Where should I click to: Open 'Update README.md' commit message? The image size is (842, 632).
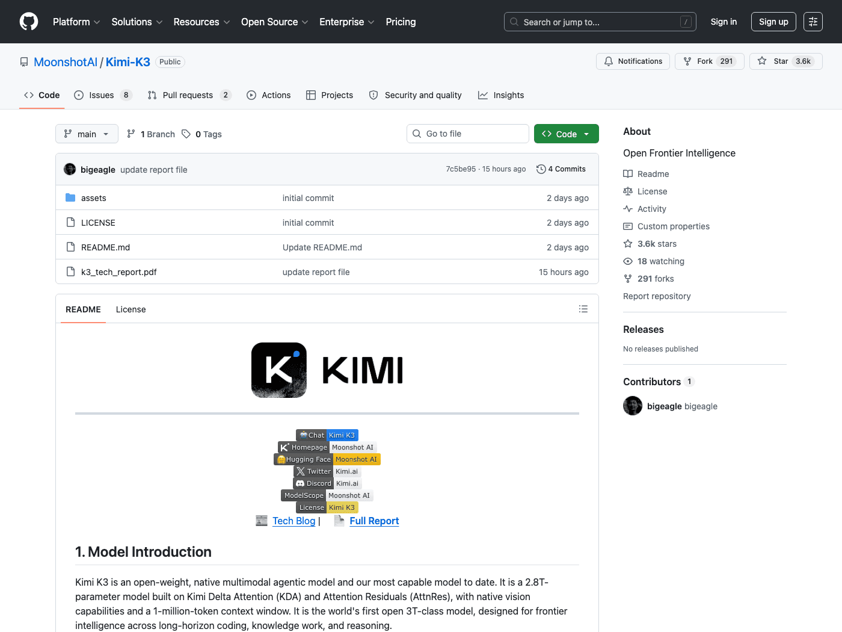pyautogui.click(x=322, y=247)
